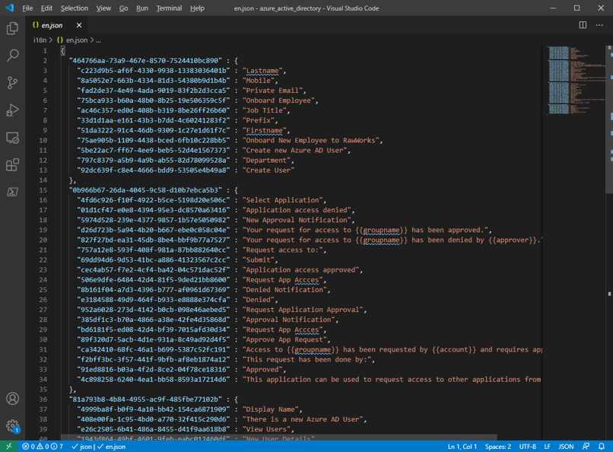Change the LF end-of-line sequence
Viewport: 613px width, 452px height.
click(x=547, y=447)
